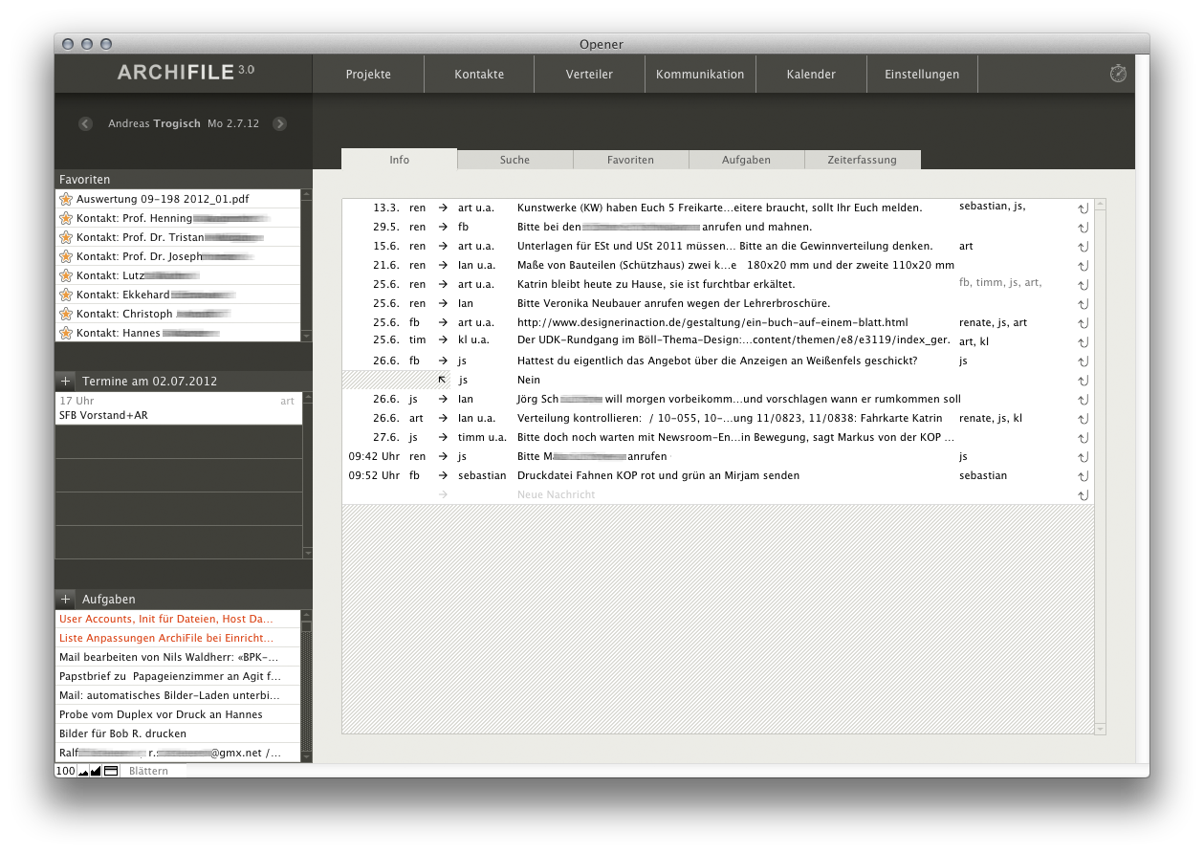Open the Blättern mode popup

click(x=148, y=771)
